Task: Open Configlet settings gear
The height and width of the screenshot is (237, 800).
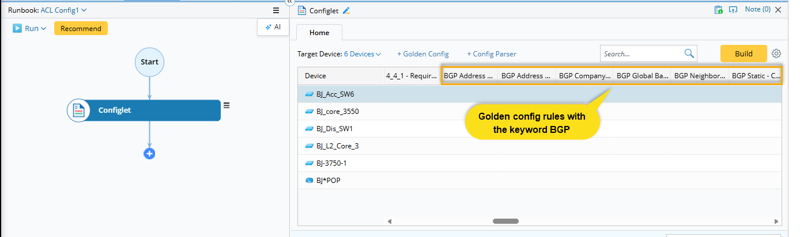Action: click(x=776, y=53)
